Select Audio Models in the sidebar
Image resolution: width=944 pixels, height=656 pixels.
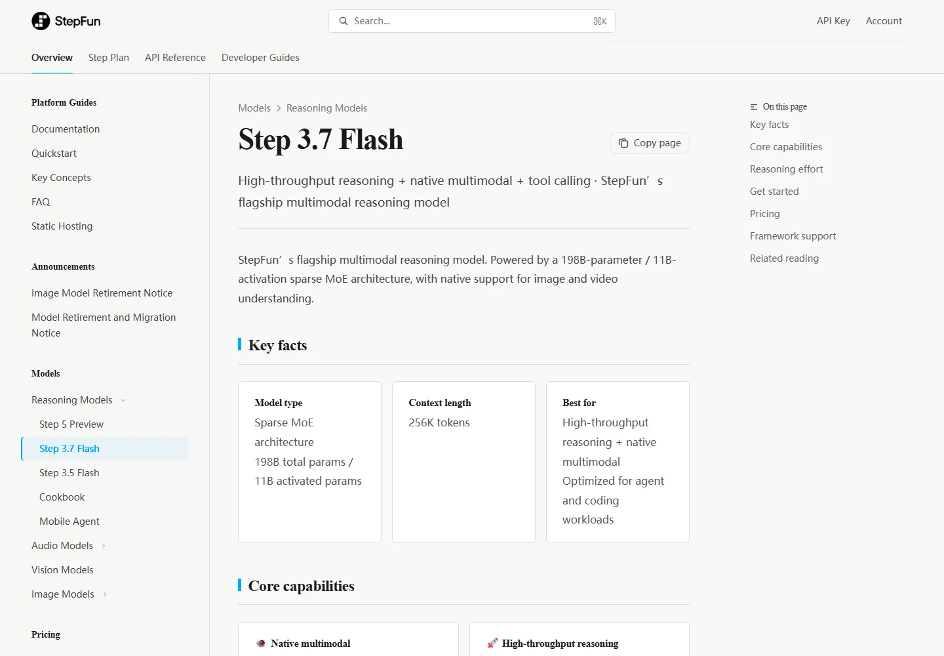(62, 546)
